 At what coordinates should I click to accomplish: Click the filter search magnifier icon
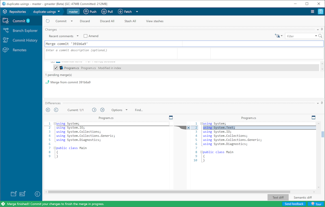320,36
